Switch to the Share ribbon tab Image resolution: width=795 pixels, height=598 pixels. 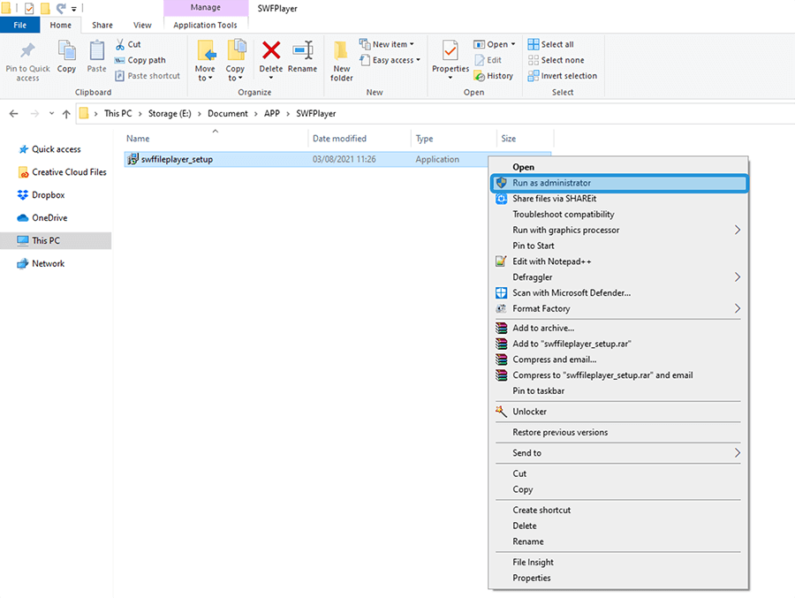[102, 25]
